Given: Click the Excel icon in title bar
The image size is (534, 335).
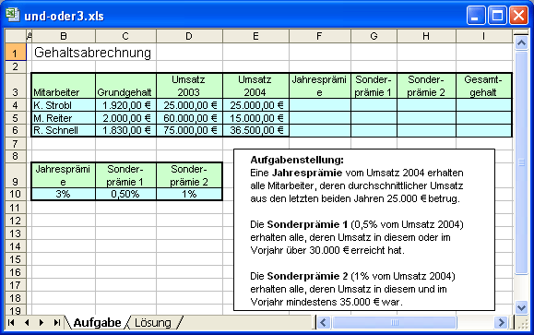Looking at the screenshot, I should [12, 15].
